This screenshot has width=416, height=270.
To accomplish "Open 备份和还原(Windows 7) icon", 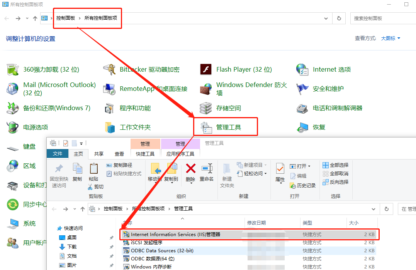I will [12, 108].
